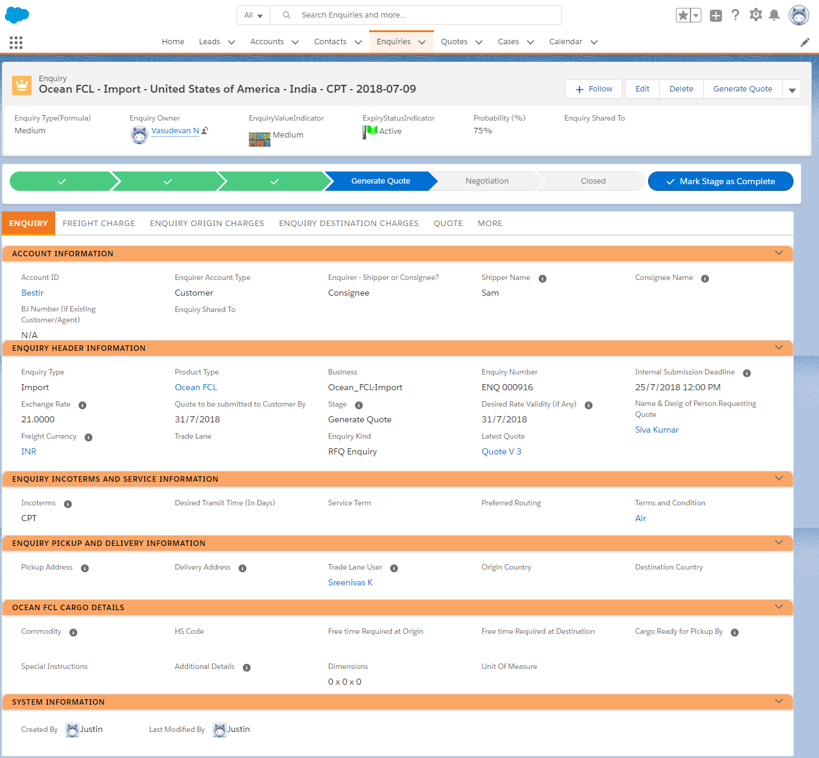Expand the Cases tab dropdown arrow
Image resolution: width=819 pixels, height=758 pixels.
pos(530,42)
